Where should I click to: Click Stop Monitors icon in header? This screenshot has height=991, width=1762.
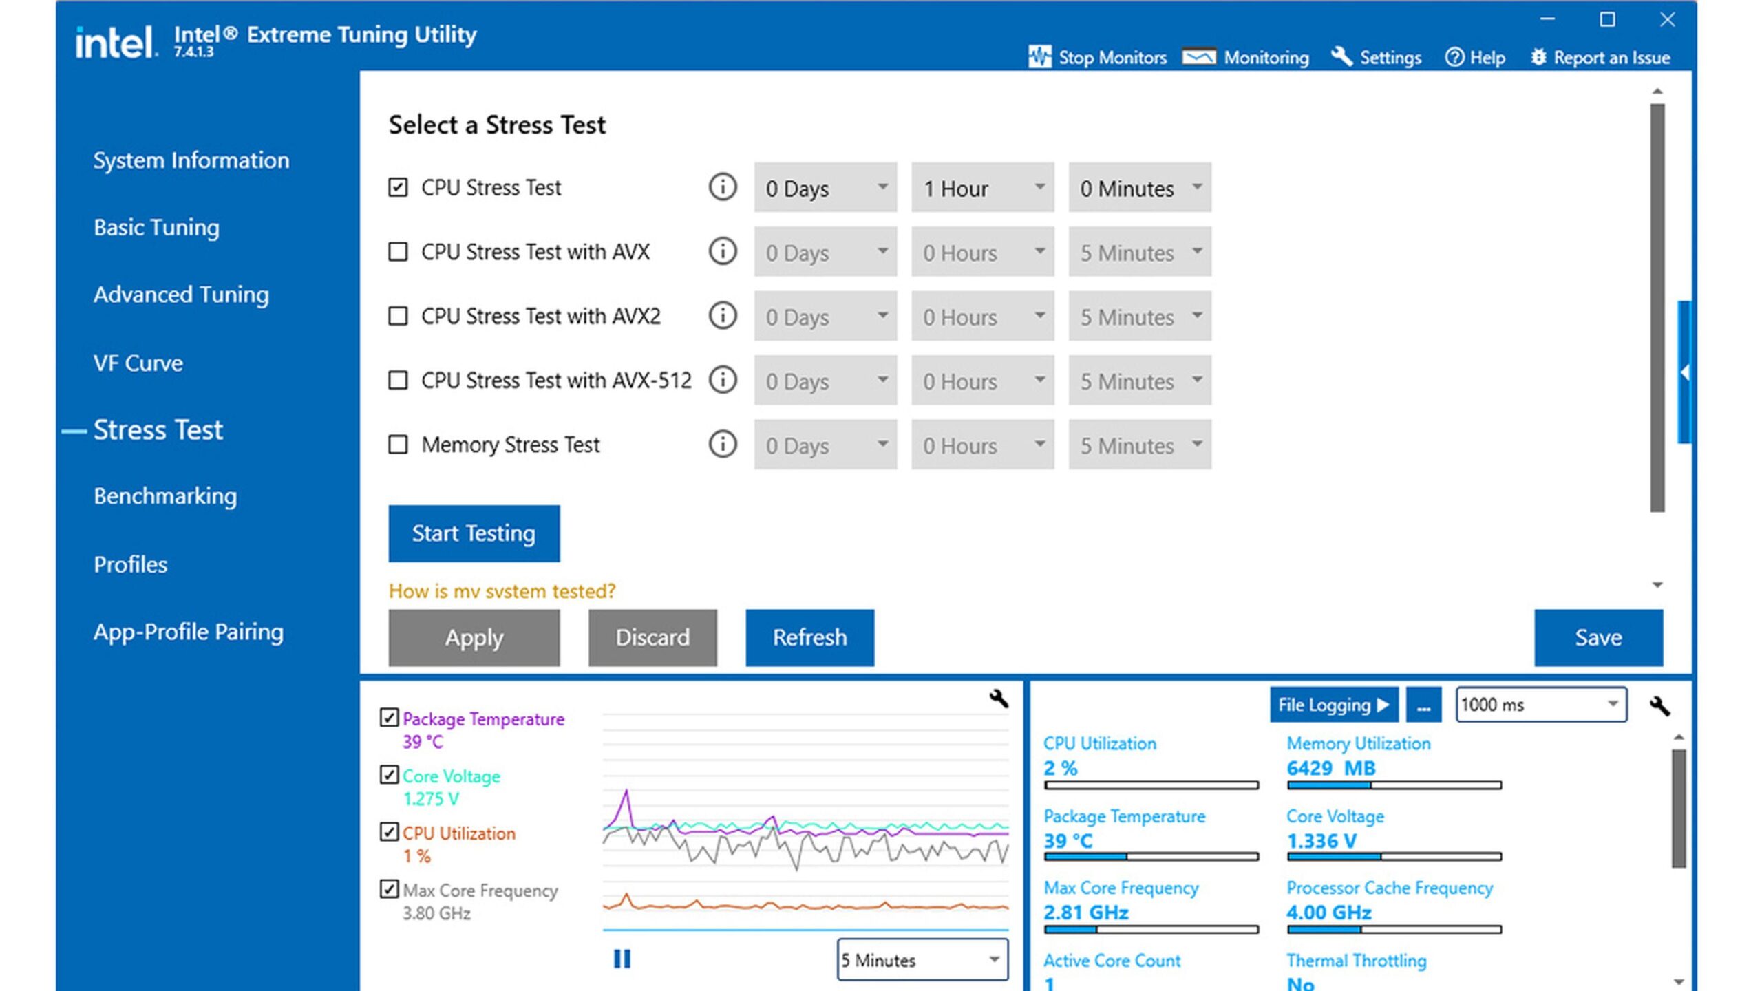(x=1039, y=57)
